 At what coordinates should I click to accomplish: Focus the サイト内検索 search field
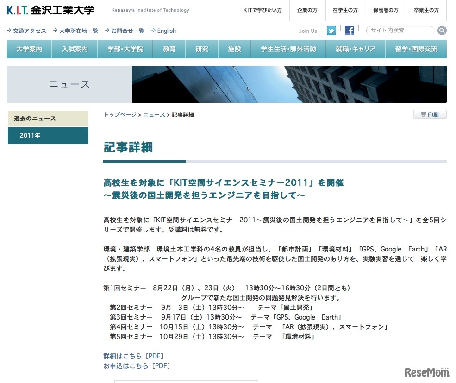pyautogui.click(x=400, y=31)
